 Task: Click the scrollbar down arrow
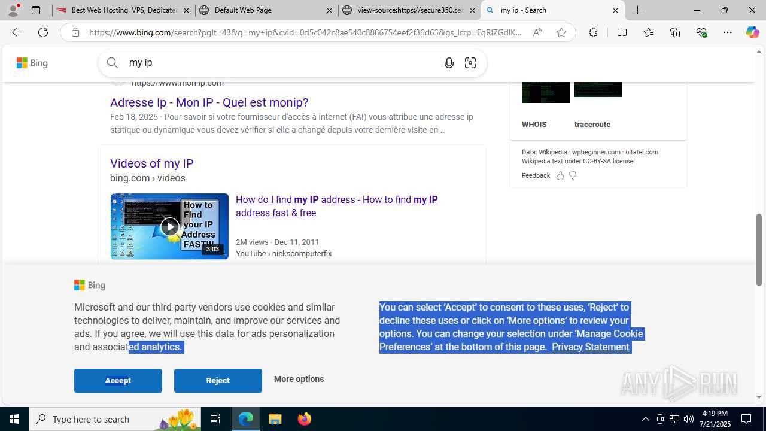759,397
